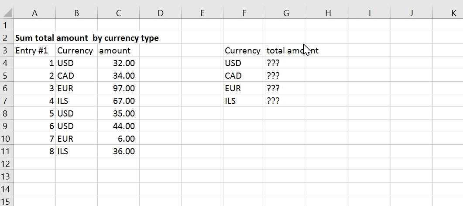This screenshot has height=206, width=463.
Task: Select the column G header
Action: pos(286,13)
